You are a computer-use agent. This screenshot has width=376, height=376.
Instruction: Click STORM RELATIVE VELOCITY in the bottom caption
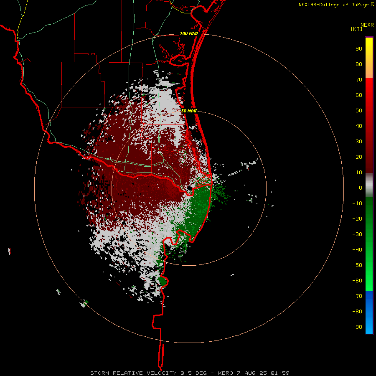134,373
